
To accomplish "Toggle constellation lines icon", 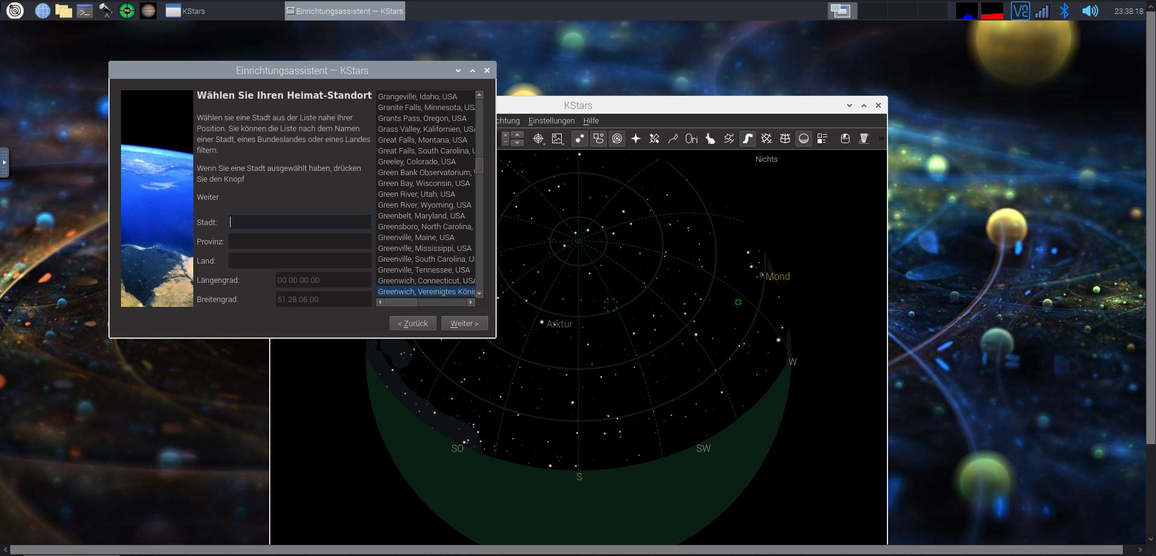I will click(x=673, y=139).
